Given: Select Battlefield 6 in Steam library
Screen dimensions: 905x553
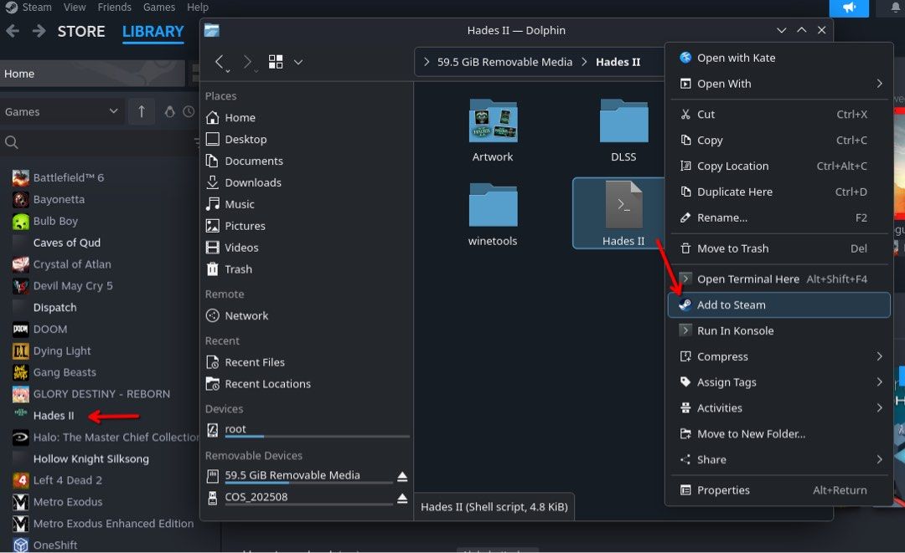Looking at the screenshot, I should click(69, 177).
